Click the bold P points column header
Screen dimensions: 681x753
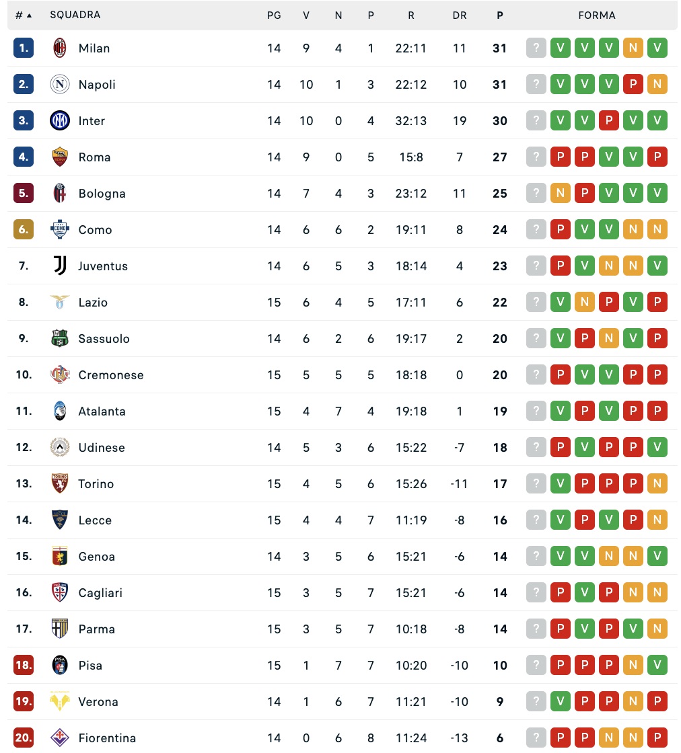click(x=500, y=15)
